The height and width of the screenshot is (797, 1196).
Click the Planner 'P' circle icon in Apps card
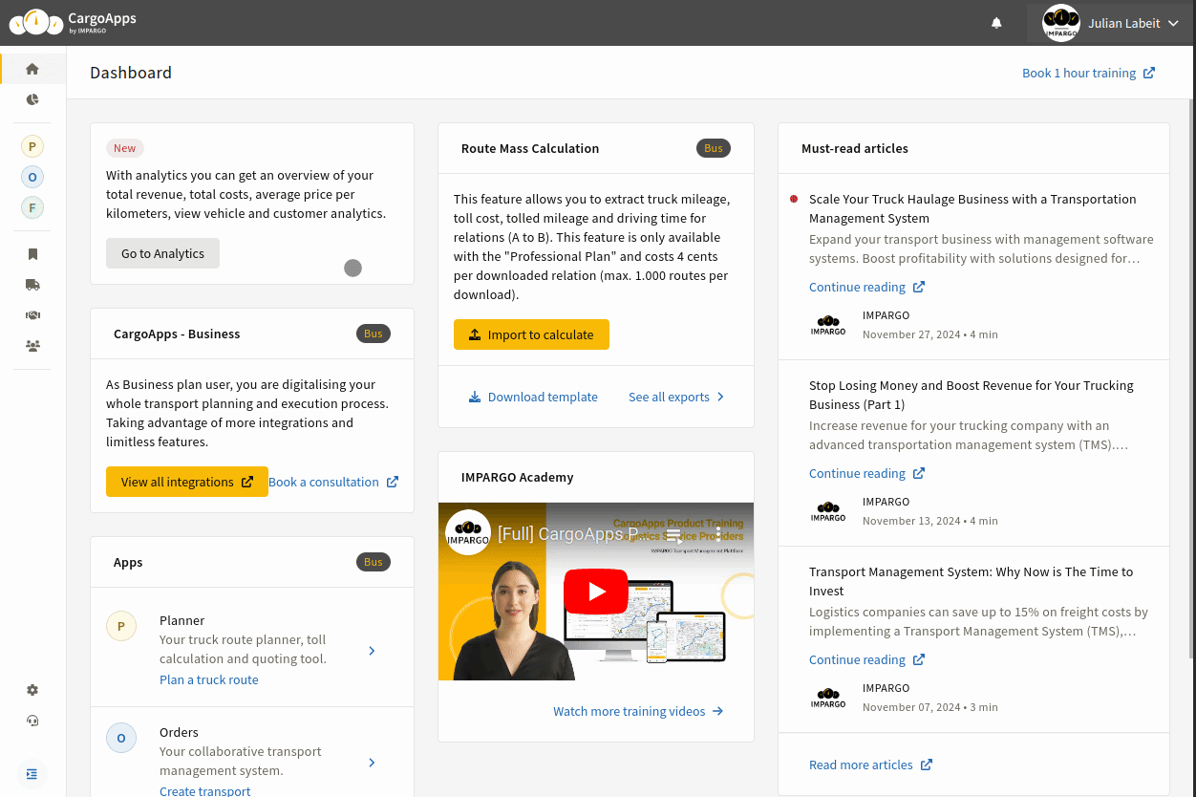click(x=121, y=627)
